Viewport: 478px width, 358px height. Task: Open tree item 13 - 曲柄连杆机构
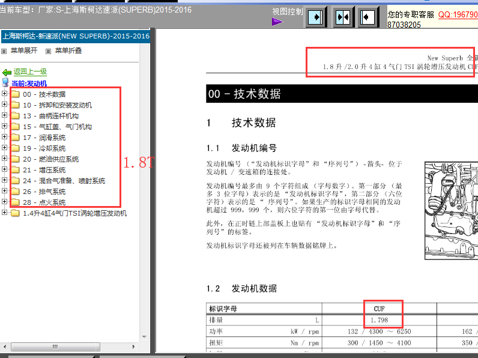pyautogui.click(x=50, y=116)
